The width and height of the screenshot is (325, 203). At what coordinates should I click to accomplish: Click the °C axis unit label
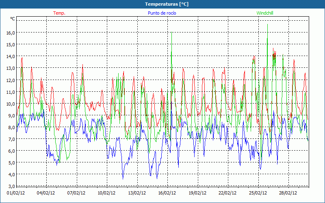pos(13,19)
